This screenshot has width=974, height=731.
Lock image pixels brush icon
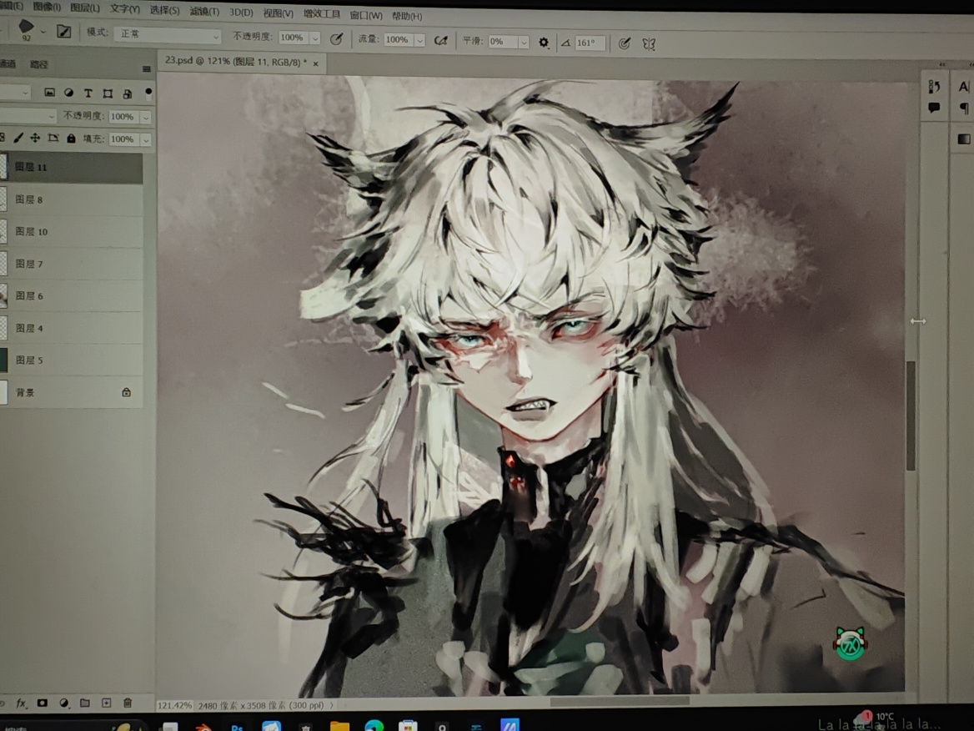tap(18, 138)
